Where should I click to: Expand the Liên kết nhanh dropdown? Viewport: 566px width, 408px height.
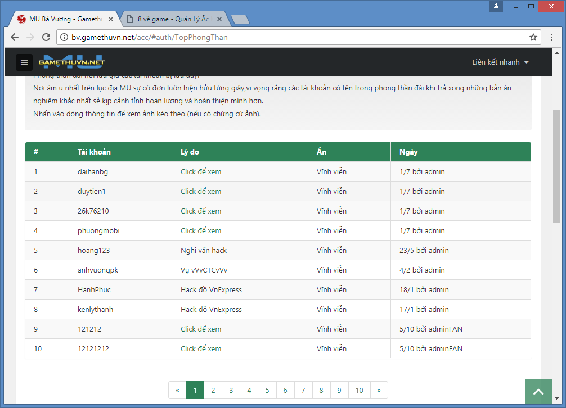click(x=500, y=62)
